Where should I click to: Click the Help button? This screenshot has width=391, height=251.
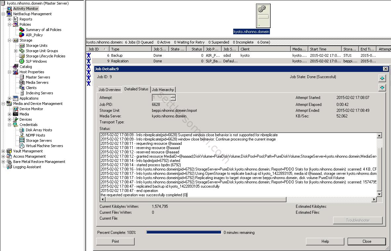tap(325, 241)
